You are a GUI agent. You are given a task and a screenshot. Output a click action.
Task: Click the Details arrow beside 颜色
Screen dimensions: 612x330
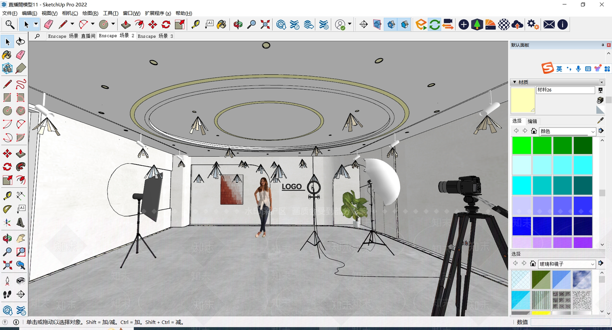point(601,131)
